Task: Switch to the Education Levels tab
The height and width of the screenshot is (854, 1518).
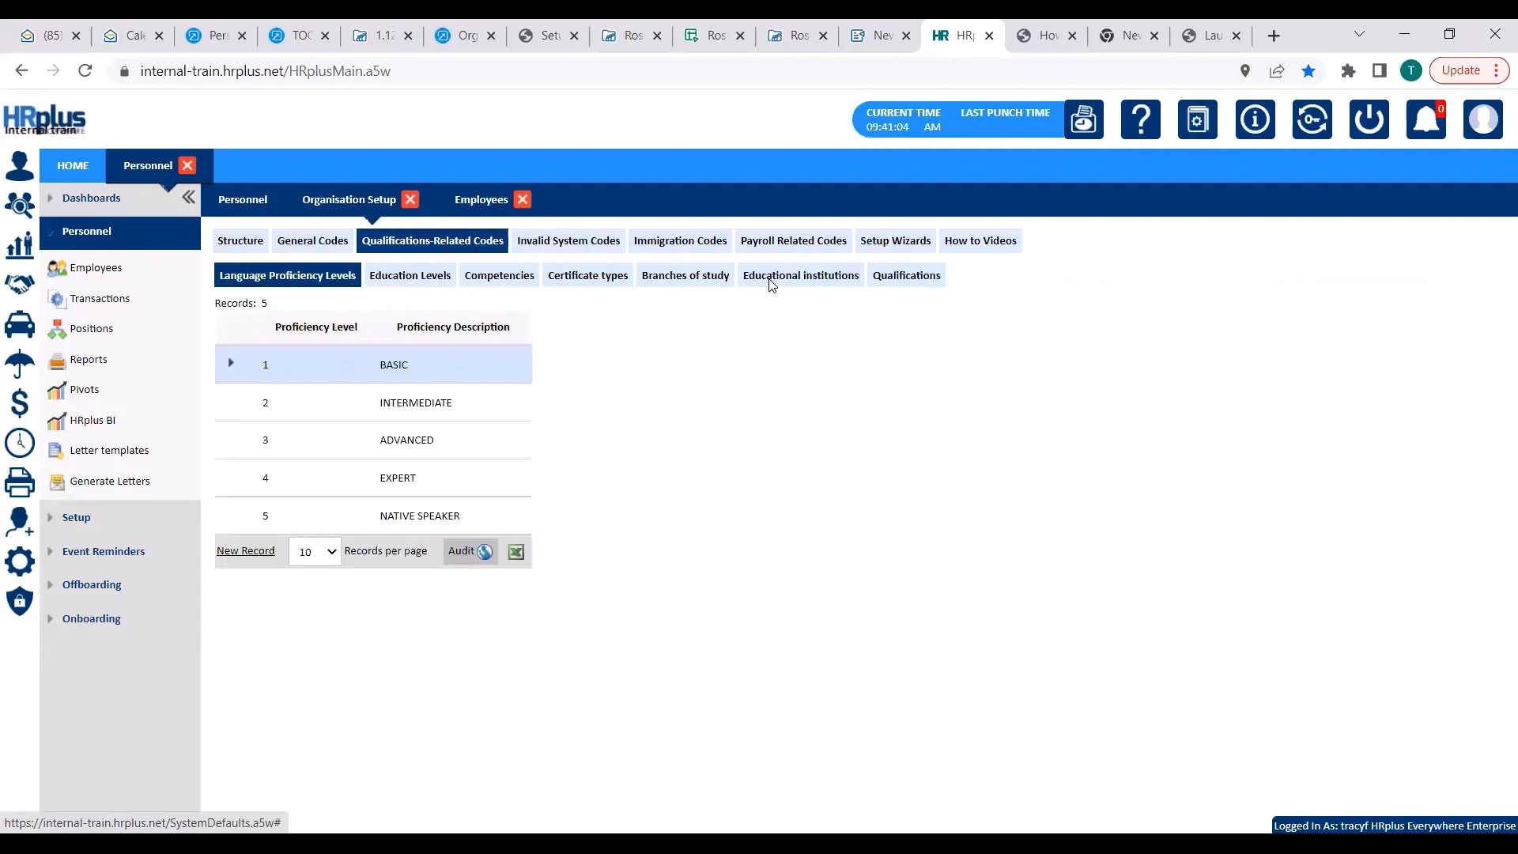Action: click(x=410, y=275)
